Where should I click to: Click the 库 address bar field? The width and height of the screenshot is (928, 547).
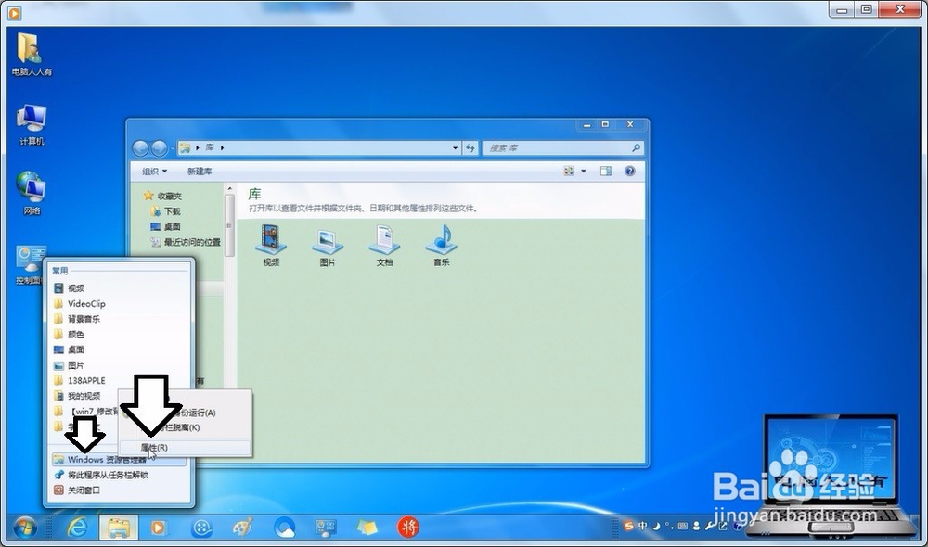(319, 147)
